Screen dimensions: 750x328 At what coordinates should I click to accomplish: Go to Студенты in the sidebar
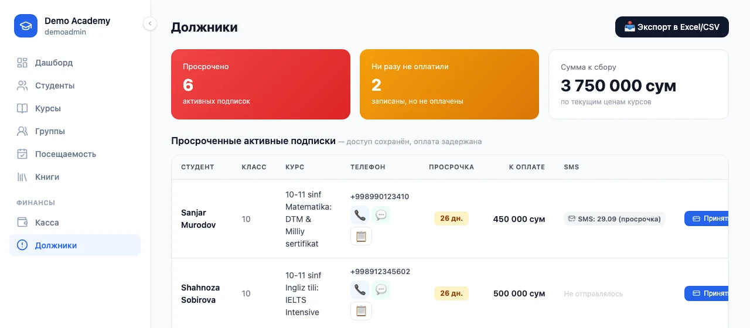click(75, 86)
